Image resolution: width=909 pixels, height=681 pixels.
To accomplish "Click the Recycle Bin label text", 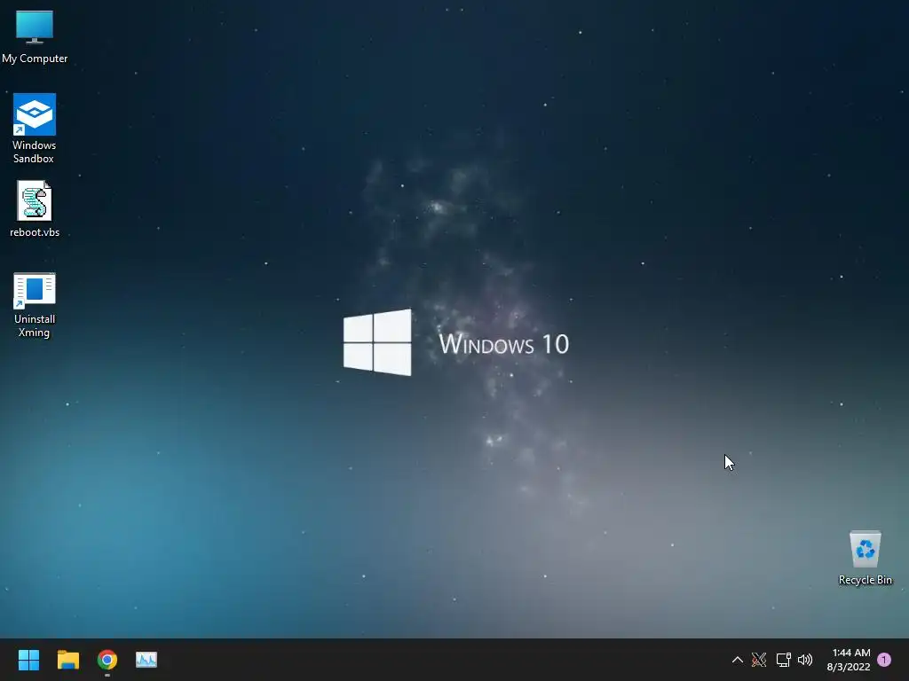I will point(865,580).
